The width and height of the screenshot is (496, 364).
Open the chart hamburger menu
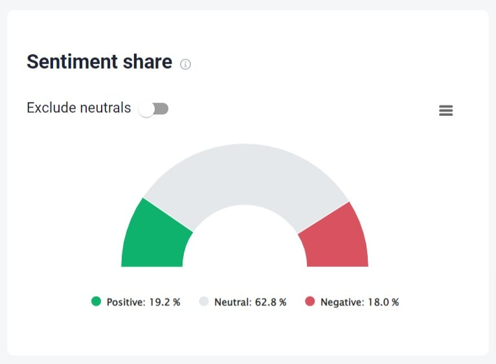(445, 111)
